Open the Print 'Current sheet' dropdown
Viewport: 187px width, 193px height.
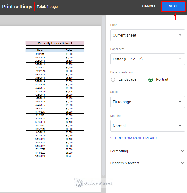[148, 35]
